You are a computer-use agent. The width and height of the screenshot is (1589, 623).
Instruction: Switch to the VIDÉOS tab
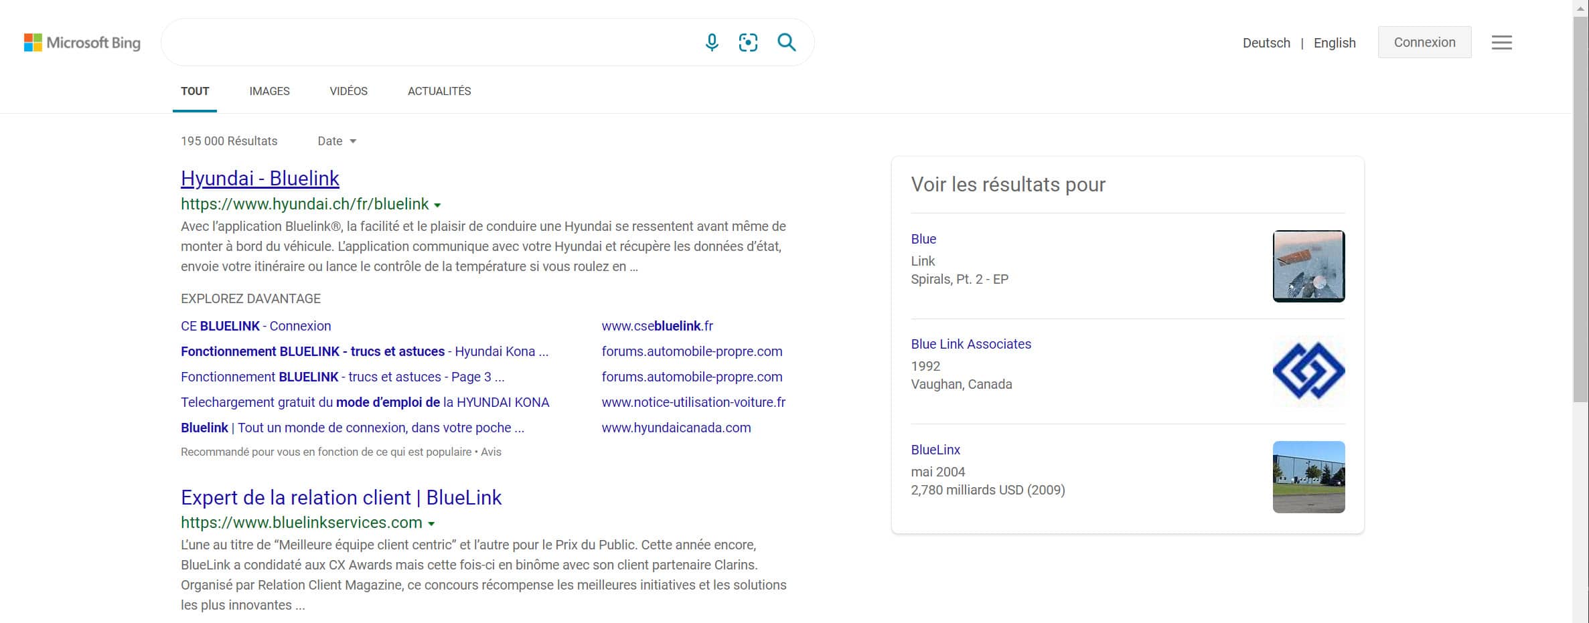pos(348,91)
